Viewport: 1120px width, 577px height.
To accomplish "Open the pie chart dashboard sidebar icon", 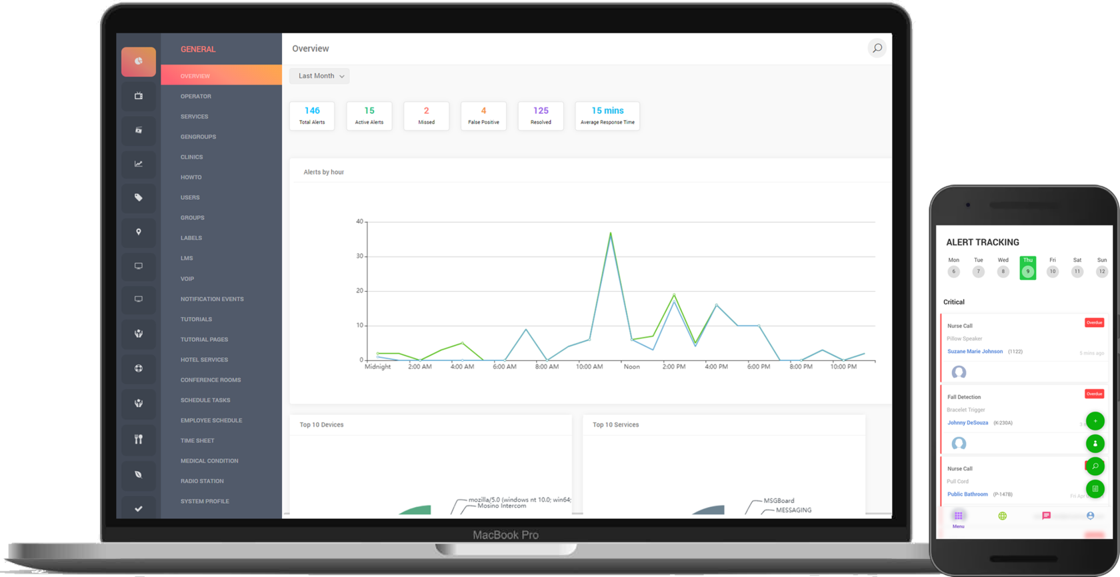I will (139, 61).
